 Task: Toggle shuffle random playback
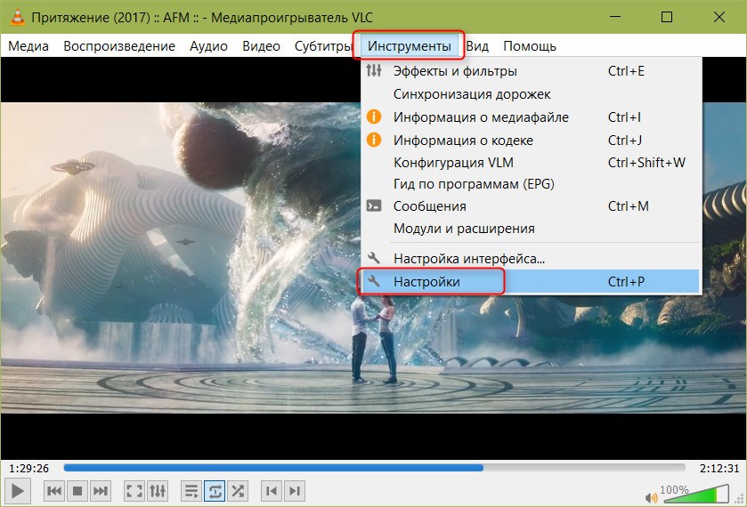[238, 491]
